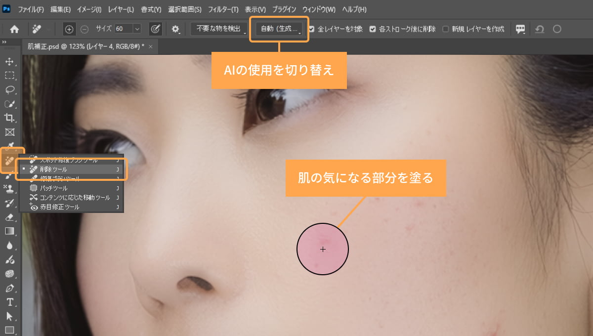The image size is (593, 336).
Task: Select the Pen tool
Action: [x=9, y=288]
